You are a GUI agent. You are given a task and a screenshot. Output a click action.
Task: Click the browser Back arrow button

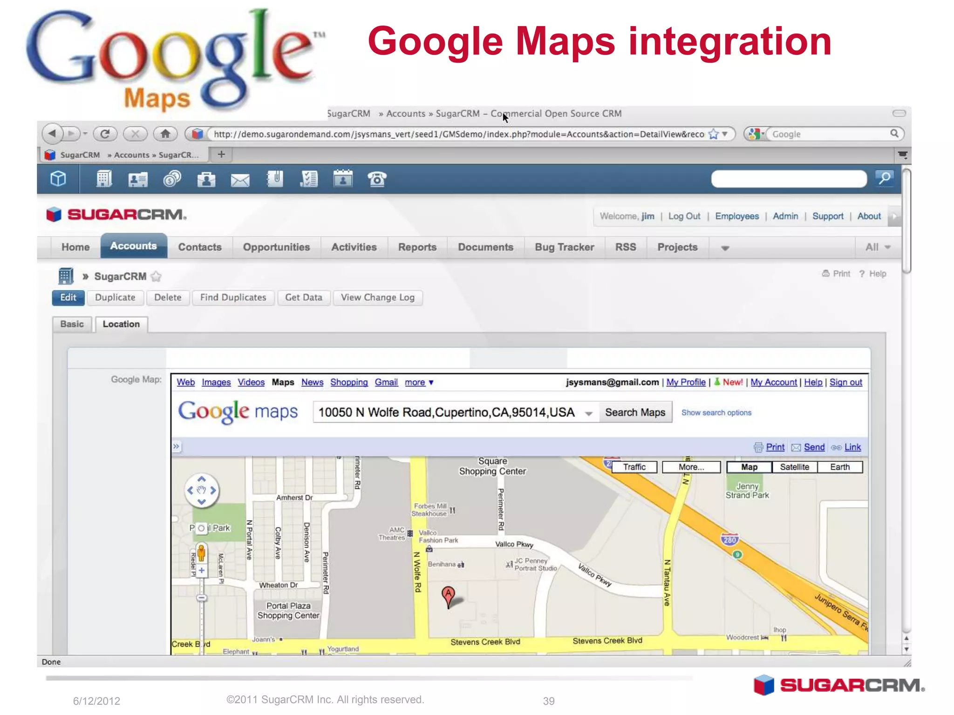tap(52, 134)
